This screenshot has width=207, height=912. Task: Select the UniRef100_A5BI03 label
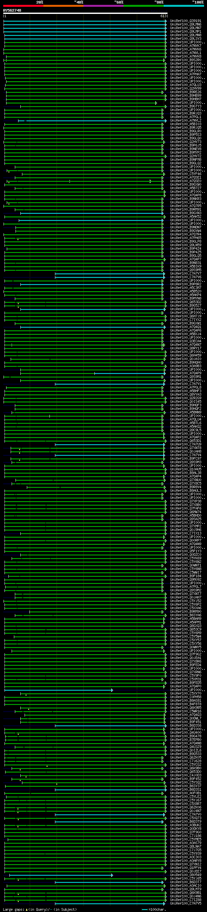[x=186, y=124]
